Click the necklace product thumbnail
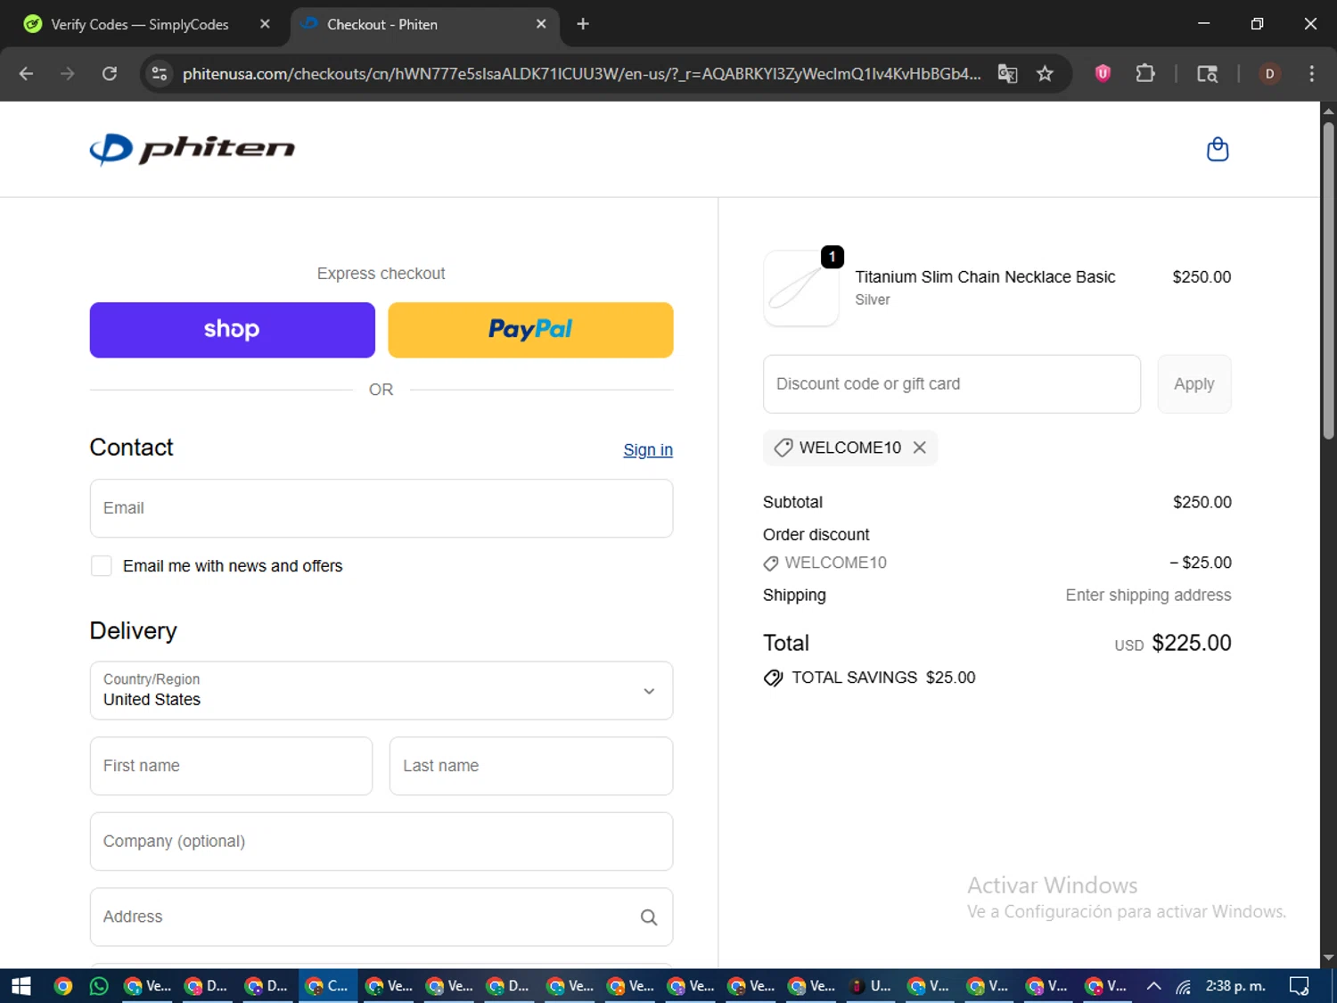Screen dimensions: 1337x1003 tap(801, 288)
